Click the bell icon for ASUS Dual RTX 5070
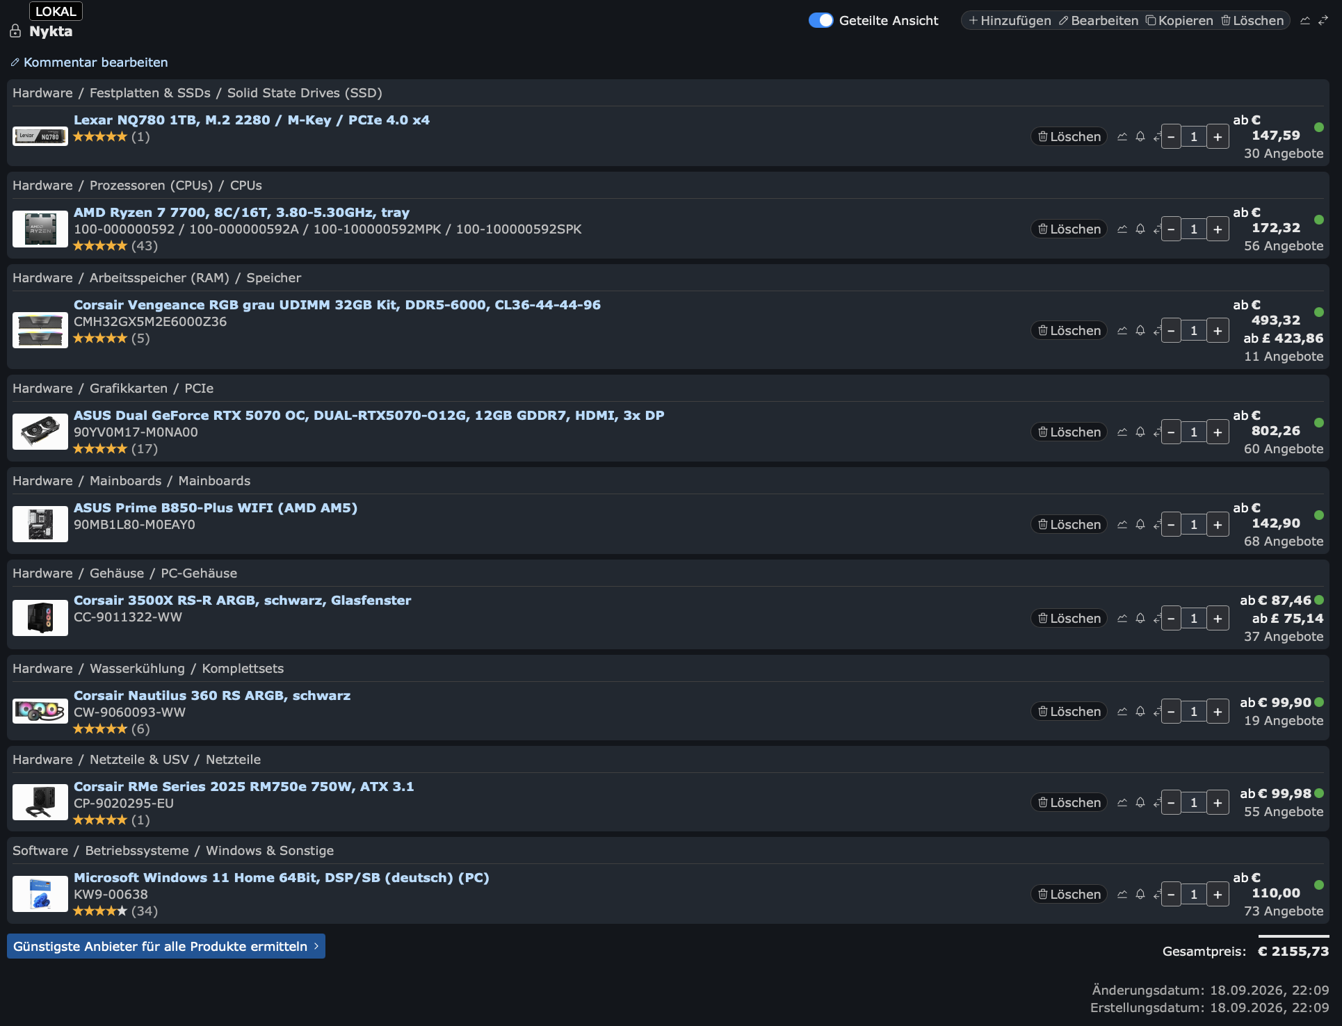The image size is (1342, 1026). pyautogui.click(x=1140, y=432)
